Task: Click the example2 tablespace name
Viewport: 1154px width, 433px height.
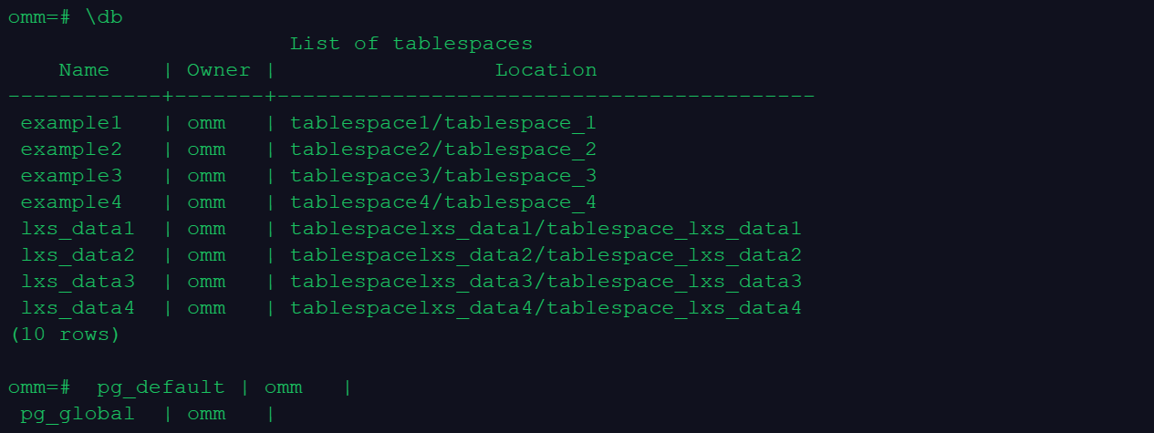Action: point(71,149)
